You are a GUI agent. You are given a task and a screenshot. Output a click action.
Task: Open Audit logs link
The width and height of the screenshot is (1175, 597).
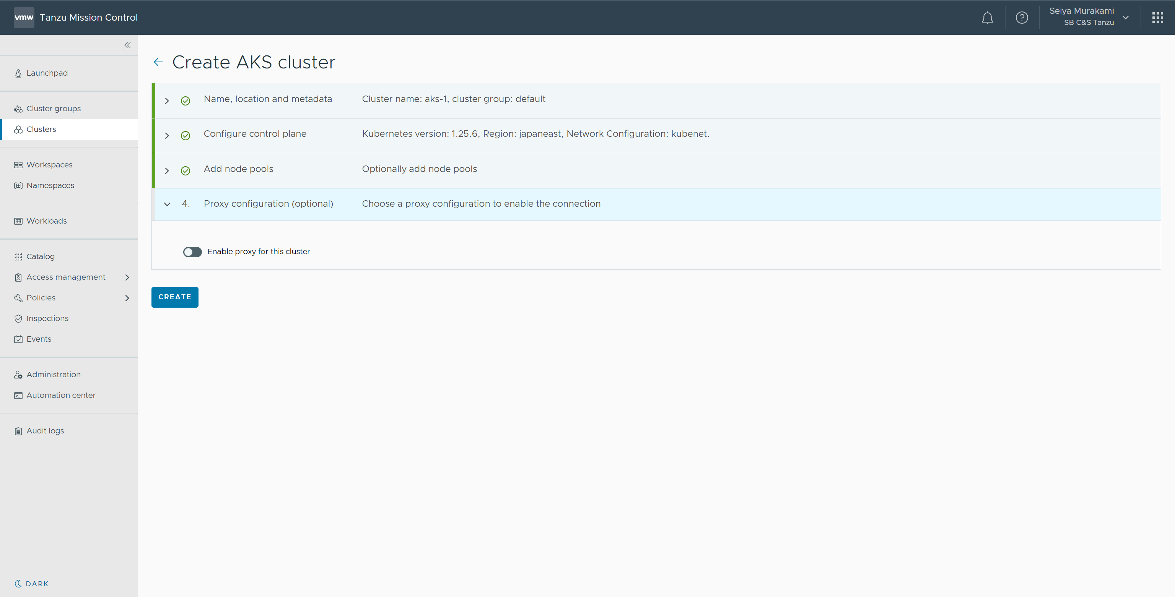pos(45,431)
